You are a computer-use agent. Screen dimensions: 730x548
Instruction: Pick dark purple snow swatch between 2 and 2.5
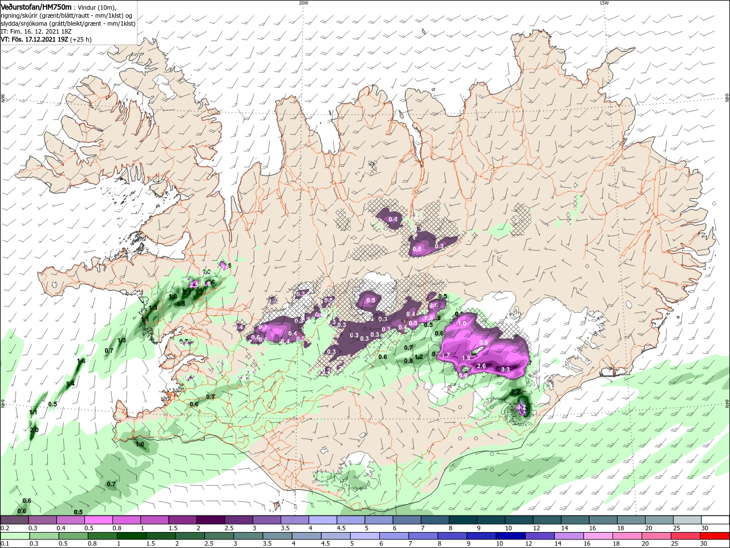point(210,519)
